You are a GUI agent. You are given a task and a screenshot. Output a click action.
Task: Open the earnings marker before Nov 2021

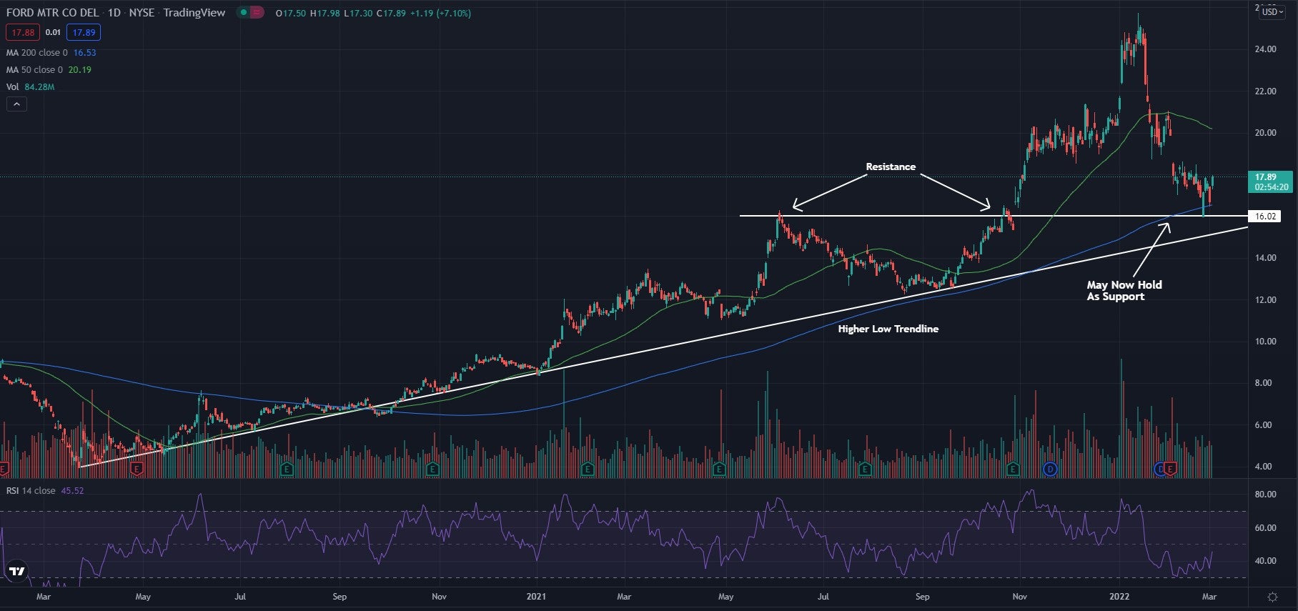(x=1013, y=469)
